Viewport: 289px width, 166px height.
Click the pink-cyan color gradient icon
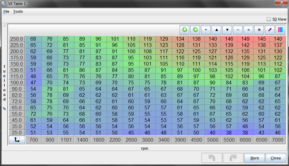coord(281,30)
